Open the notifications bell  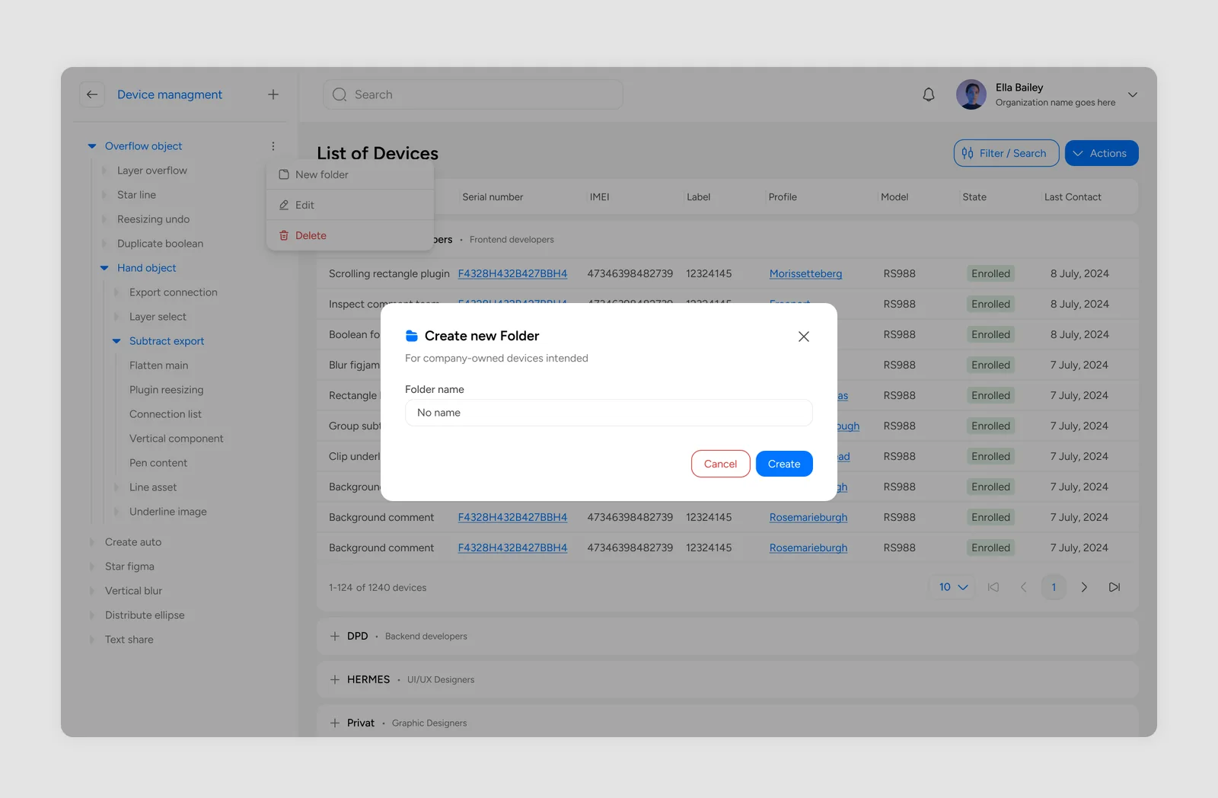(x=929, y=94)
